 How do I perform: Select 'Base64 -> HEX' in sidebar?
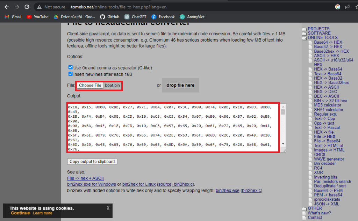[328, 42]
